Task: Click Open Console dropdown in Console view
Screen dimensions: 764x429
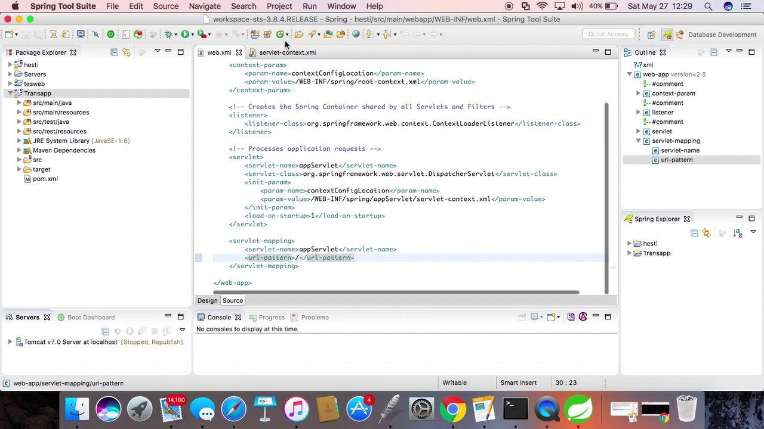Action: [x=558, y=317]
